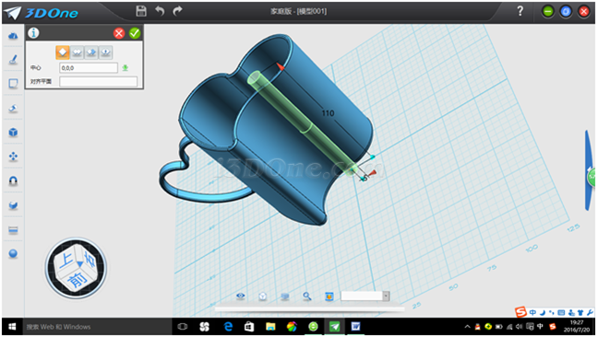
Task: Open the material sphere tool
Action: point(13,253)
